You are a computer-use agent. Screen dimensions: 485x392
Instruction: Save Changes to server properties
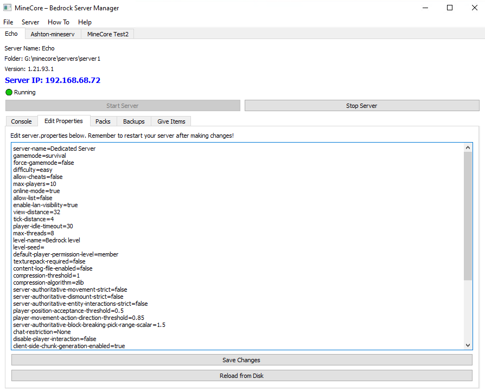tap(242, 360)
